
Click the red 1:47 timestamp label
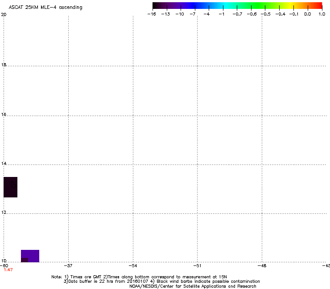pos(8,270)
